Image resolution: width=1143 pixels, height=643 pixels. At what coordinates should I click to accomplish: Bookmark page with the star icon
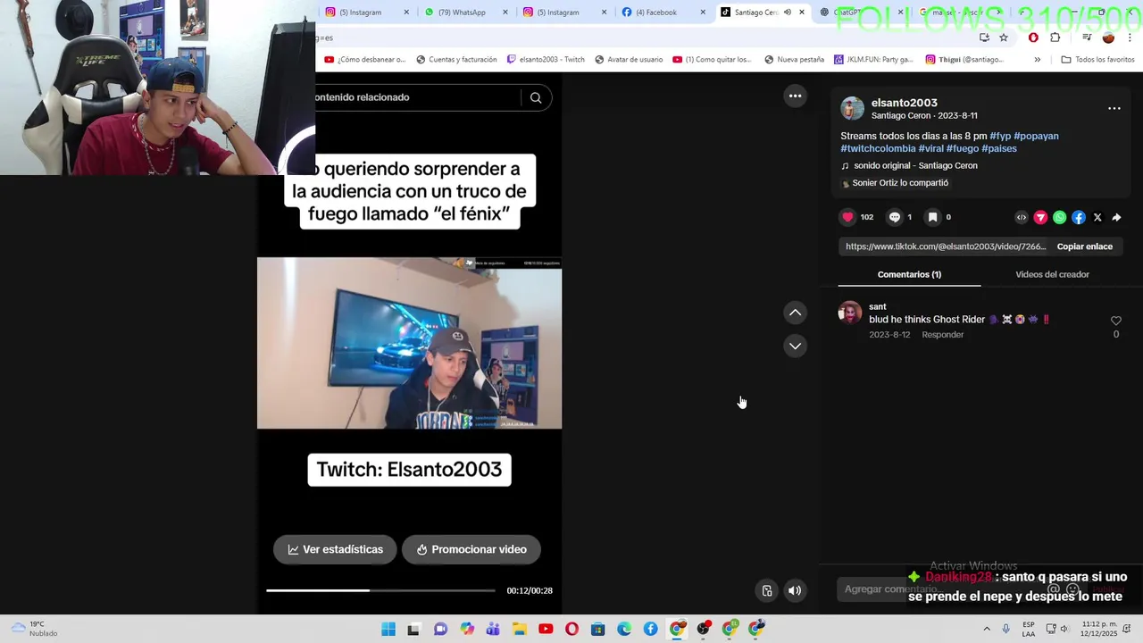click(1004, 38)
